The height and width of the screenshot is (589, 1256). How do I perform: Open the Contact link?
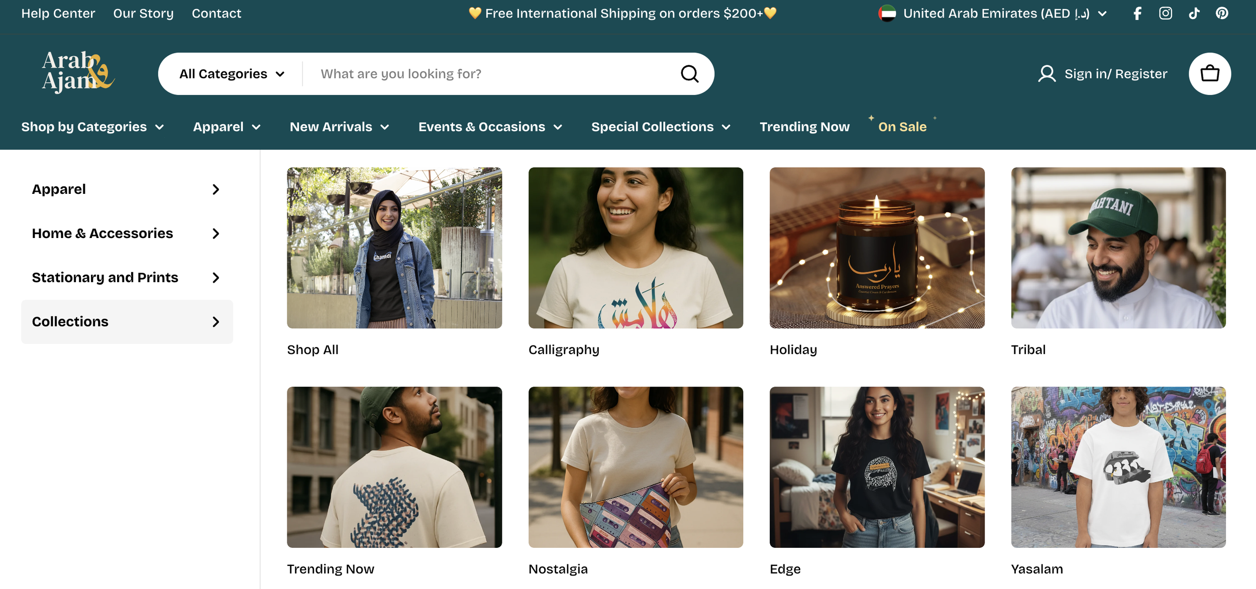point(217,14)
